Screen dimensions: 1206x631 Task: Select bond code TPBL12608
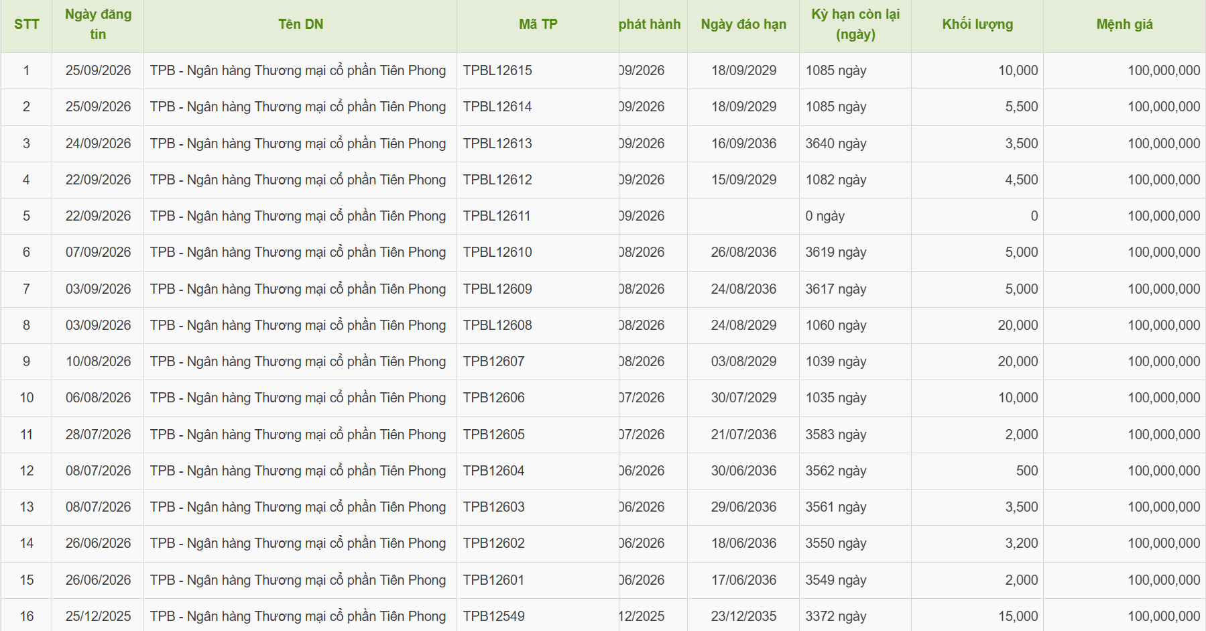[497, 325]
